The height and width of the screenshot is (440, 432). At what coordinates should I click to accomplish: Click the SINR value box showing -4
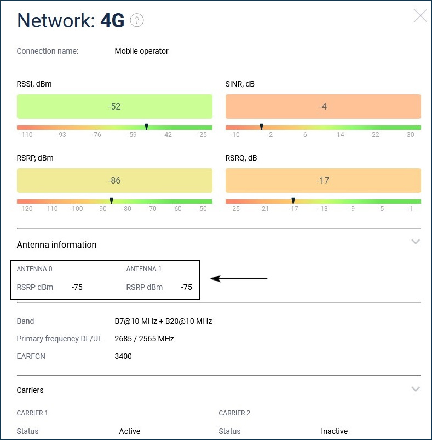coord(323,106)
